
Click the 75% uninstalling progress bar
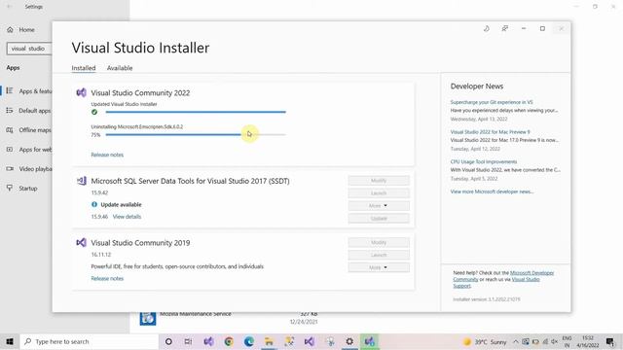pyautogui.click(x=196, y=134)
